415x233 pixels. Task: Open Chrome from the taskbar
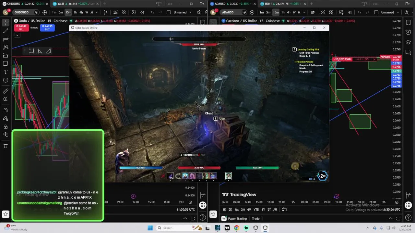[x=237, y=228]
